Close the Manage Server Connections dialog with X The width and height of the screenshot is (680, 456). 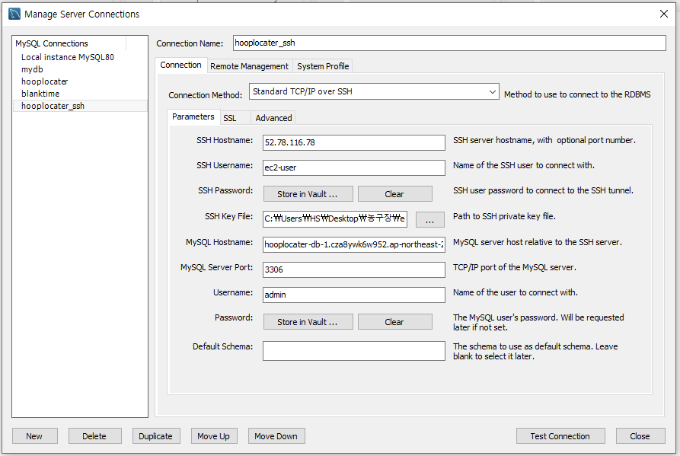663,14
